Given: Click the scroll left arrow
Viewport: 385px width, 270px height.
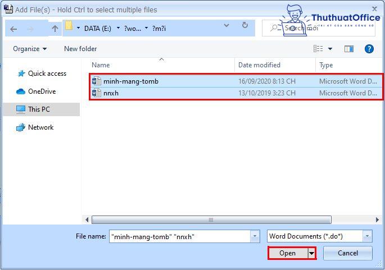Looking at the screenshot, I should (x=87, y=219).
